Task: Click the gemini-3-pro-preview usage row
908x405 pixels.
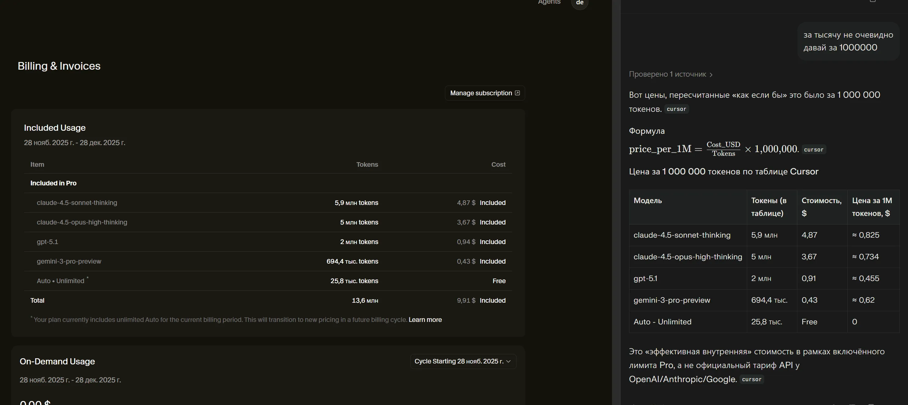Action: point(69,261)
